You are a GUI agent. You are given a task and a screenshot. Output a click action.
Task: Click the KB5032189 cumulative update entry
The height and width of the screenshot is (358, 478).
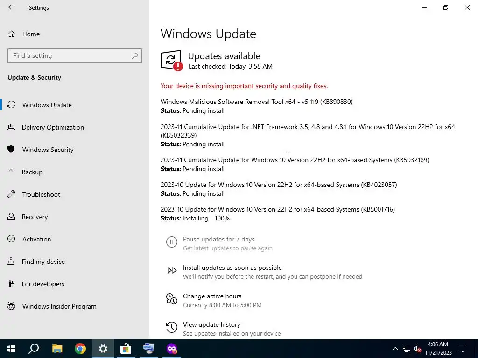(x=295, y=160)
